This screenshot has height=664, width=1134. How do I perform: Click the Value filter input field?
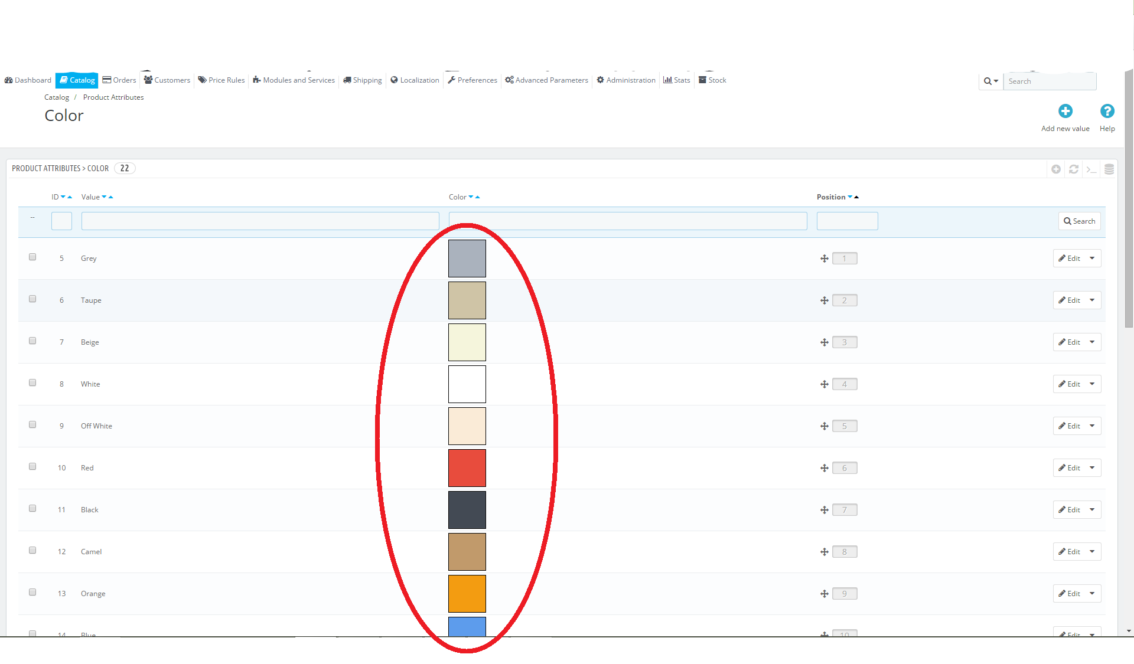click(x=260, y=221)
